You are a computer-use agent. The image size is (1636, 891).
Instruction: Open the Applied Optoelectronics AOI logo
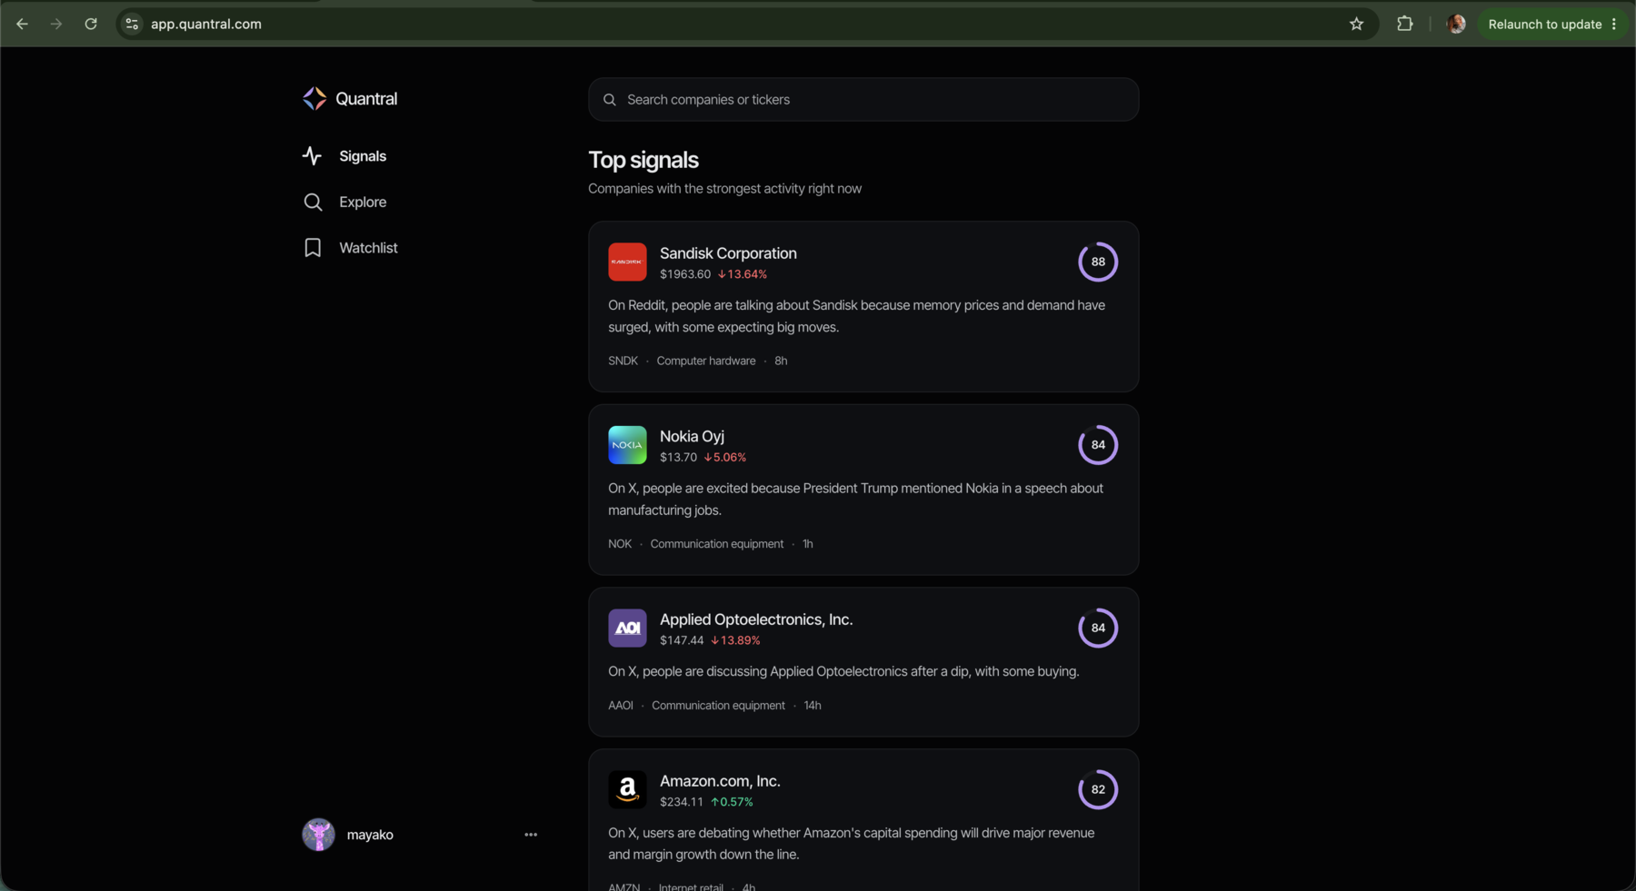click(627, 629)
